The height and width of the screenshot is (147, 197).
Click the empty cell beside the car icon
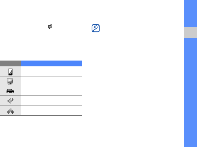pos(51,91)
